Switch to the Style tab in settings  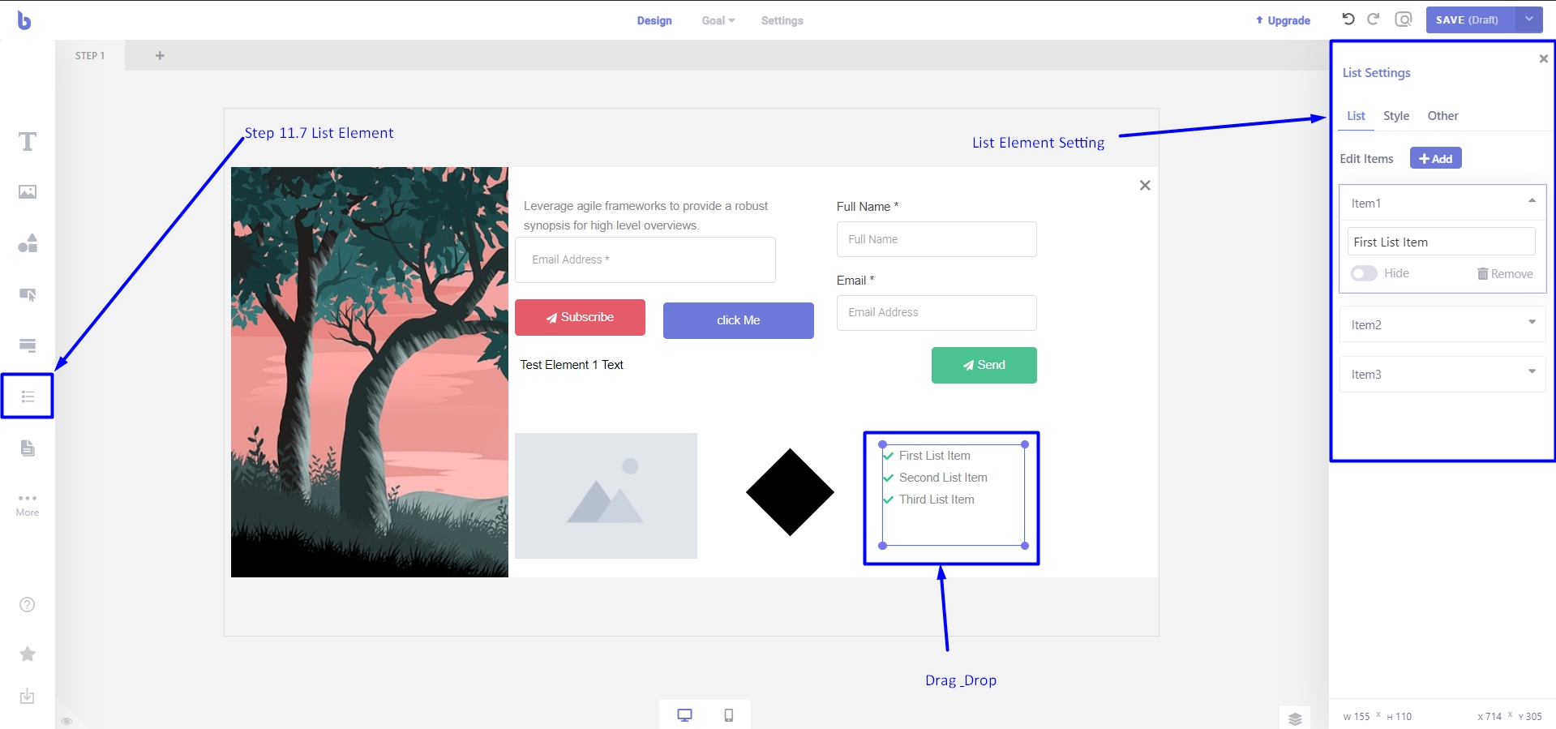coord(1396,116)
